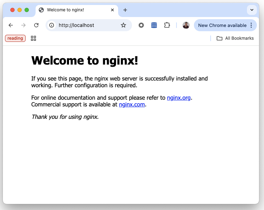Maximize the window with green button
Image resolution: width=264 pixels, height=210 pixels.
[27, 10]
